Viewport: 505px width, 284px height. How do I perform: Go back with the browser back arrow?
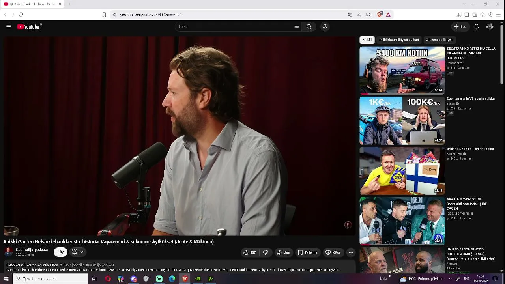(5, 15)
